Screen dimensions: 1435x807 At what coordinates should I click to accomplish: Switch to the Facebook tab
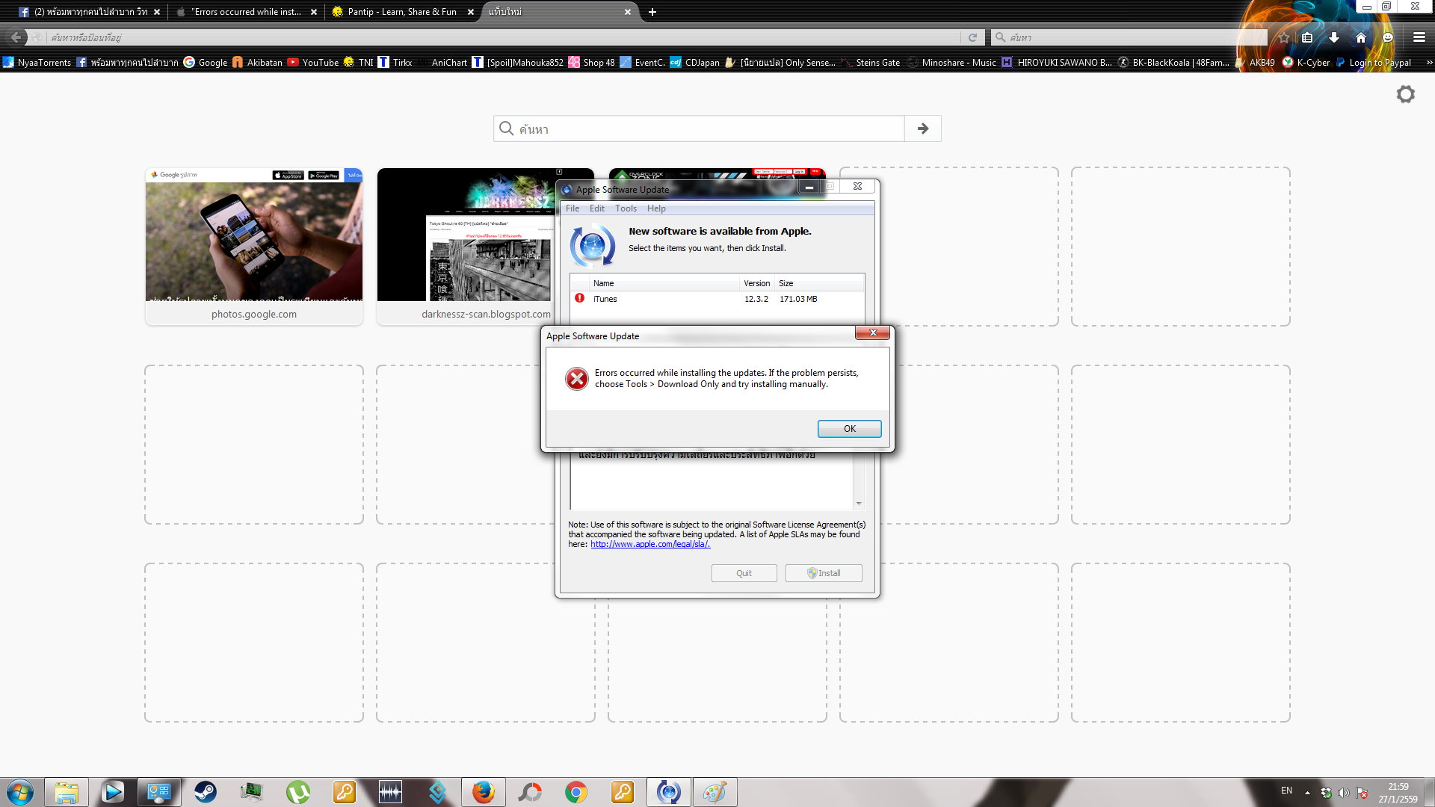[x=88, y=12]
